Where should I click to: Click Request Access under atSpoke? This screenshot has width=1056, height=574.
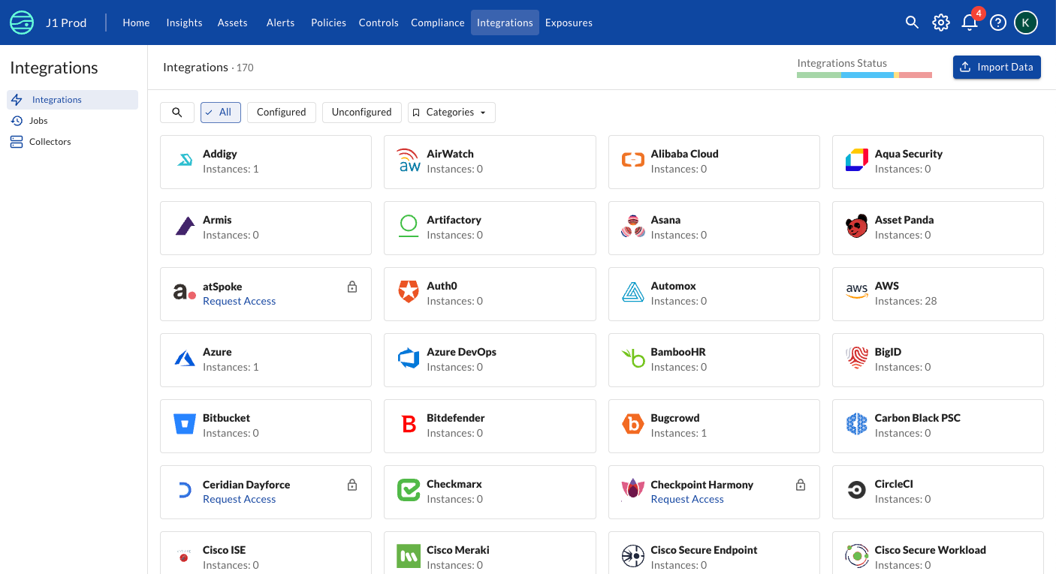click(239, 301)
